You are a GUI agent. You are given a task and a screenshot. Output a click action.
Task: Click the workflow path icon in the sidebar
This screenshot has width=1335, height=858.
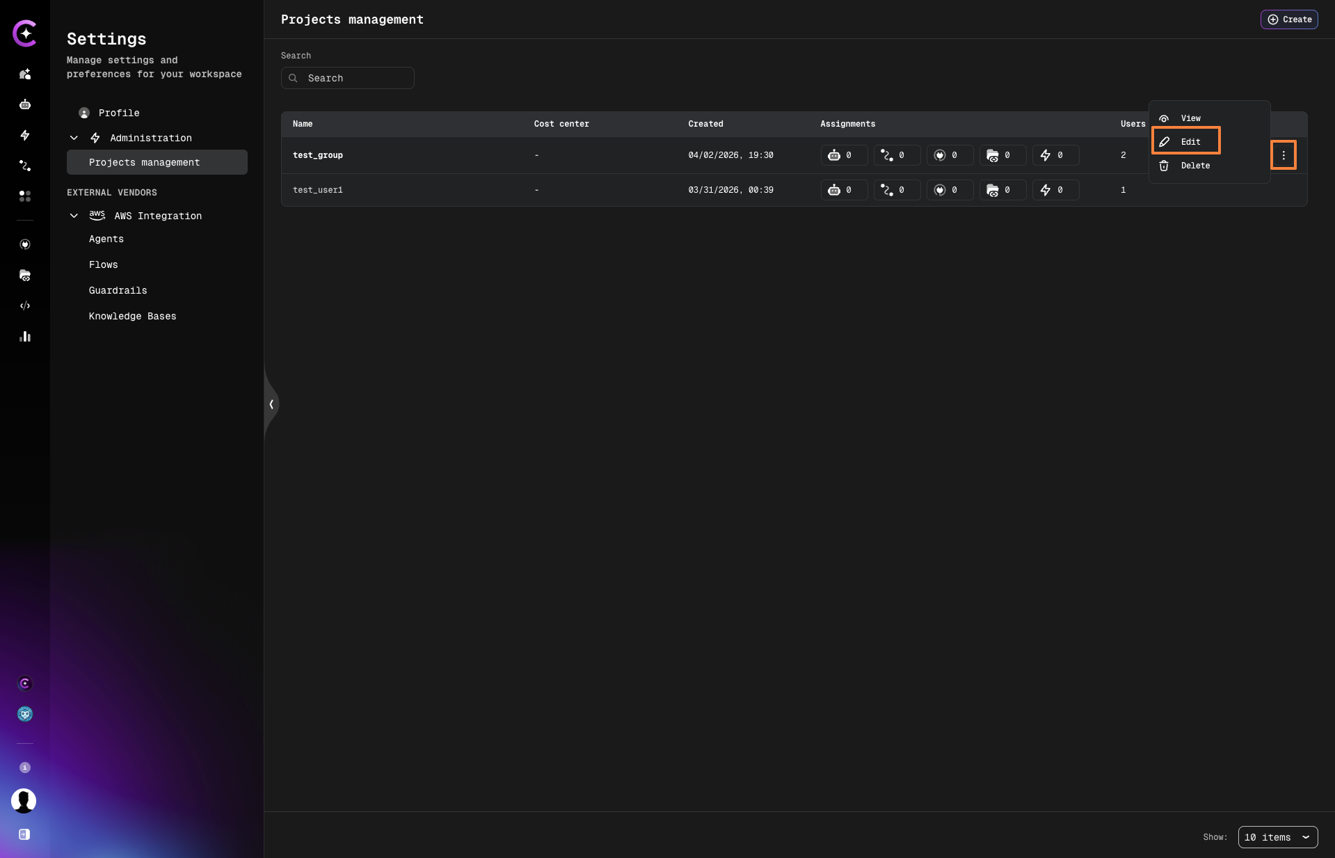(x=25, y=166)
